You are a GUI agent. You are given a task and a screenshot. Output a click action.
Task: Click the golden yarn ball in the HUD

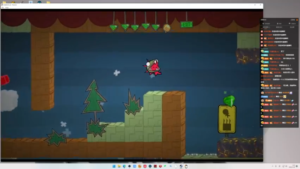pyautogui.click(x=166, y=28)
